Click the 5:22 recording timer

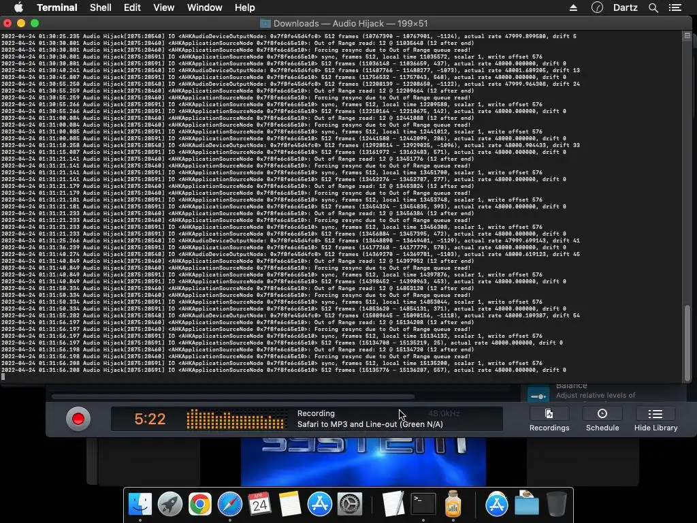point(150,419)
